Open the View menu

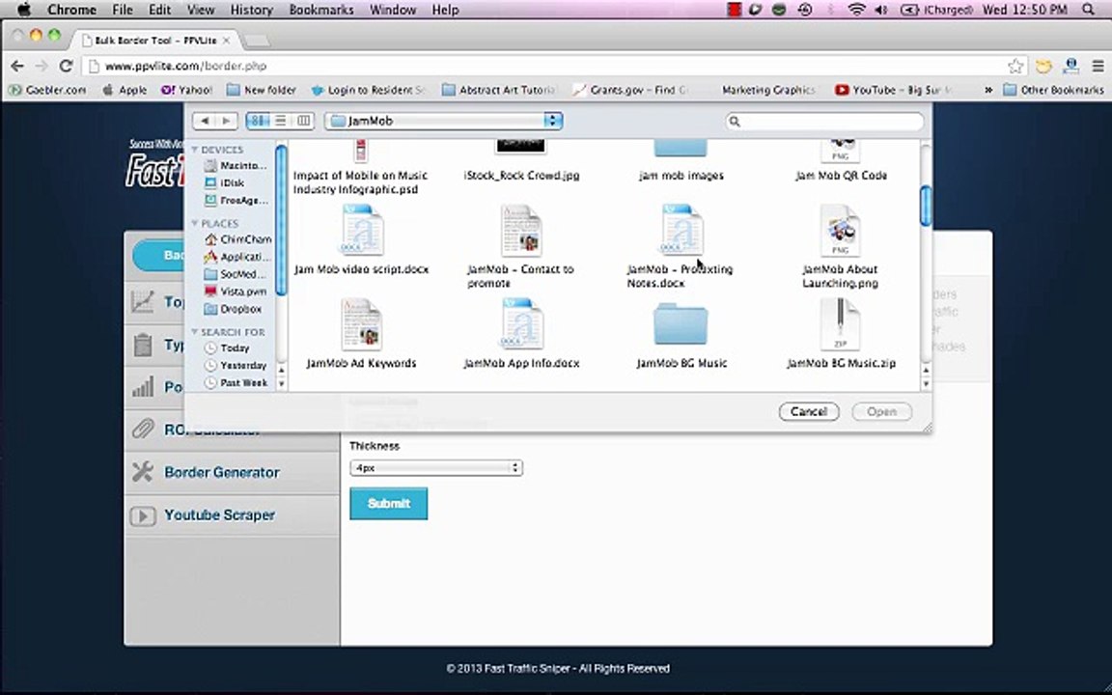tap(201, 10)
